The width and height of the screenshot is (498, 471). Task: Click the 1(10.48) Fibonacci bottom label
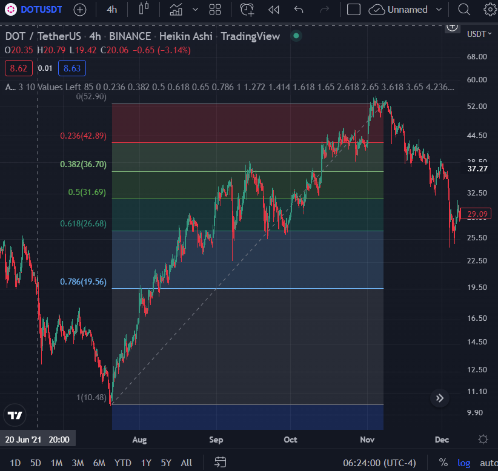tap(91, 397)
